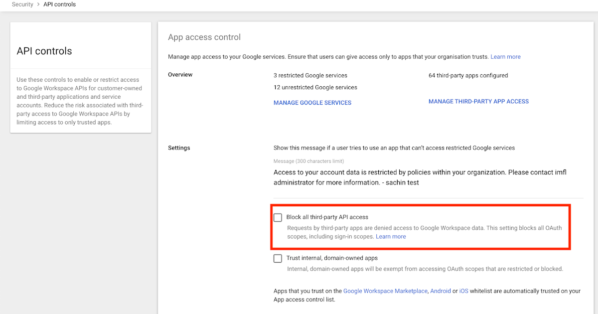This screenshot has height=314, width=598.
Task: Follow the Android whitelist link
Action: (x=441, y=291)
